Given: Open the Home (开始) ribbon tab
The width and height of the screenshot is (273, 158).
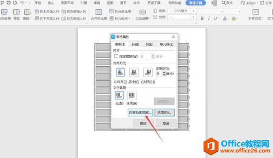Looking at the screenshot, I should point(38,3).
